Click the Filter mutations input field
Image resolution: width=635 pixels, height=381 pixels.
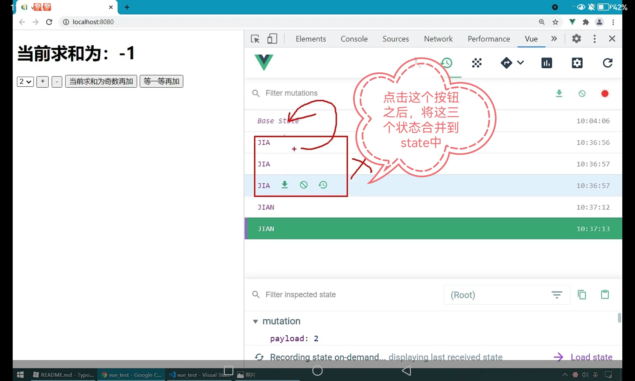coord(291,93)
